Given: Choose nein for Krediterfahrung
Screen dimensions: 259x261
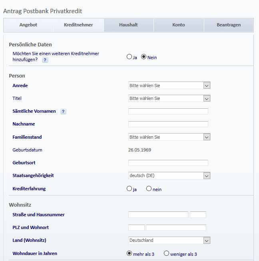Looking at the screenshot, I should tap(149, 189).
